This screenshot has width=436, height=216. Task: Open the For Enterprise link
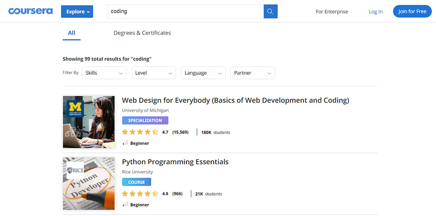click(332, 12)
